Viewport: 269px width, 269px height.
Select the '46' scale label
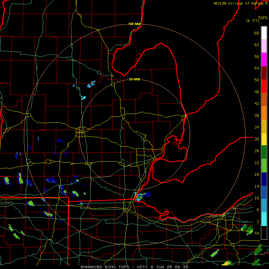(257, 92)
